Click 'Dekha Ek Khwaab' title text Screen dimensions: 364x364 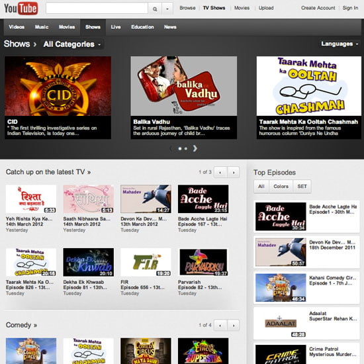83,282
